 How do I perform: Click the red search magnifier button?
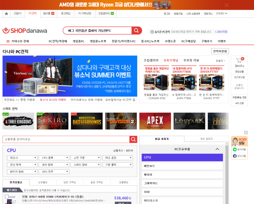click(137, 30)
